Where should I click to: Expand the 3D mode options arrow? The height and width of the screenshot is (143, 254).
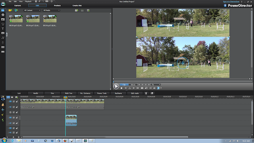tap(161, 88)
